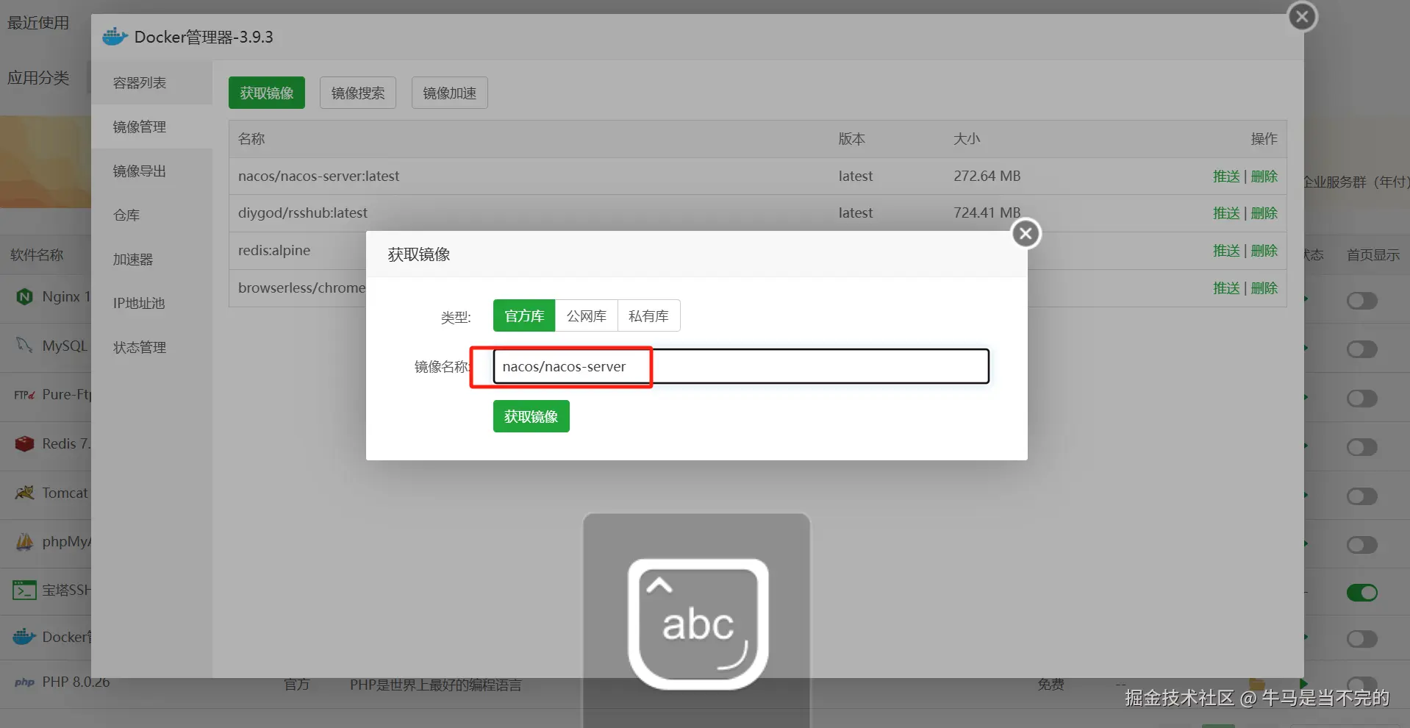Viewport: 1410px width, 728px height.
Task: Click 推送 for browserless/chrome image
Action: tap(1226, 288)
